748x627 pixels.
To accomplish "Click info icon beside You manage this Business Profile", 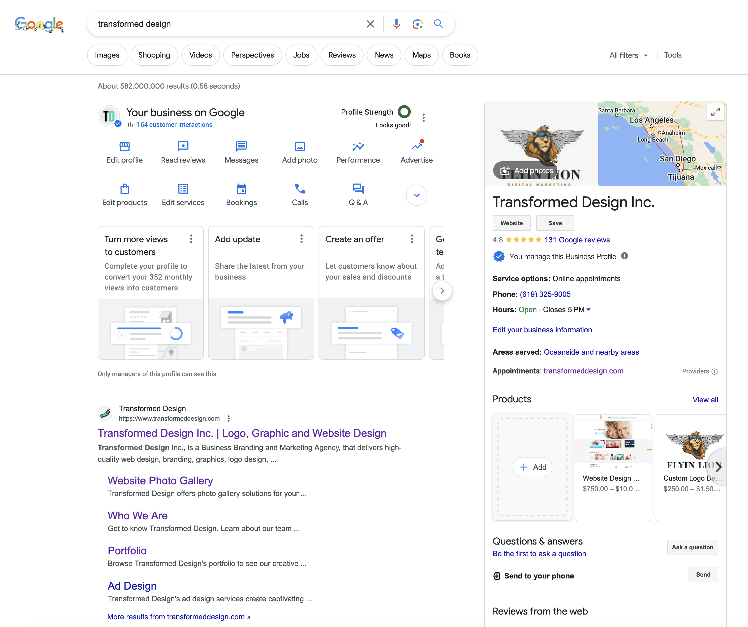I will click(x=624, y=256).
